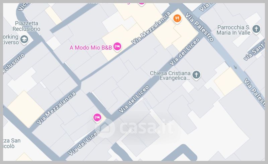
Task: Open the A Modo Mio B&B label
Action: [x=91, y=47]
